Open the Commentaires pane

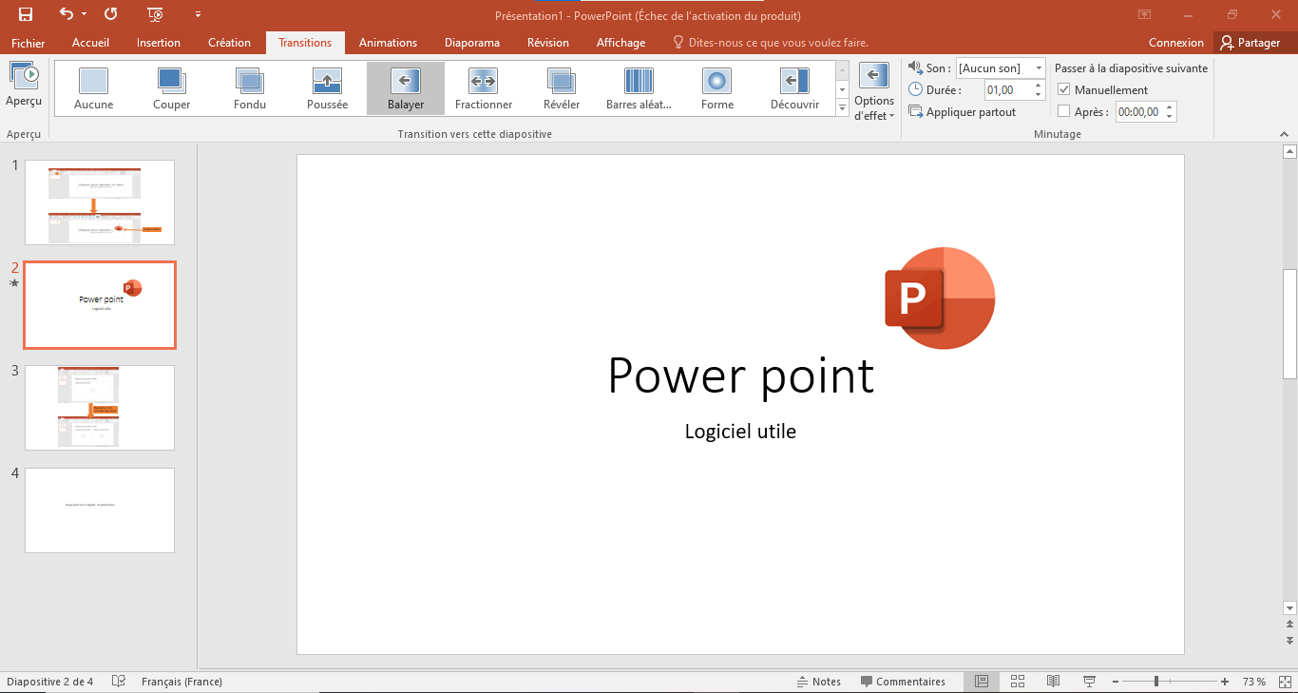903,682
